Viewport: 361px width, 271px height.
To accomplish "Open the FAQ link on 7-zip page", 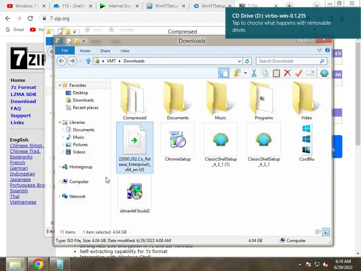I will tap(16, 109).
